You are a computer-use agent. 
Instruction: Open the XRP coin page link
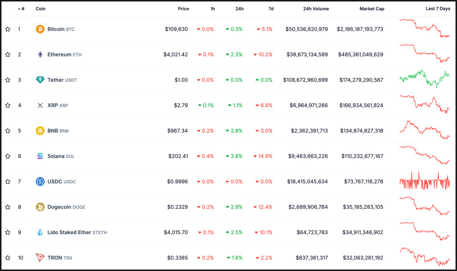pyautogui.click(x=57, y=105)
